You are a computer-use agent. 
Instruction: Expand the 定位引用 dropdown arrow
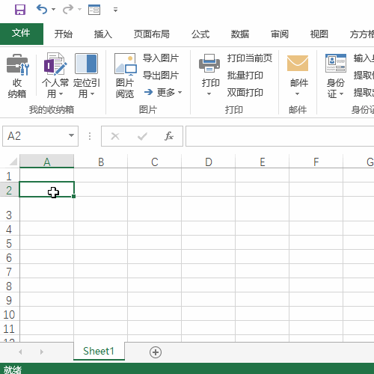click(92, 94)
